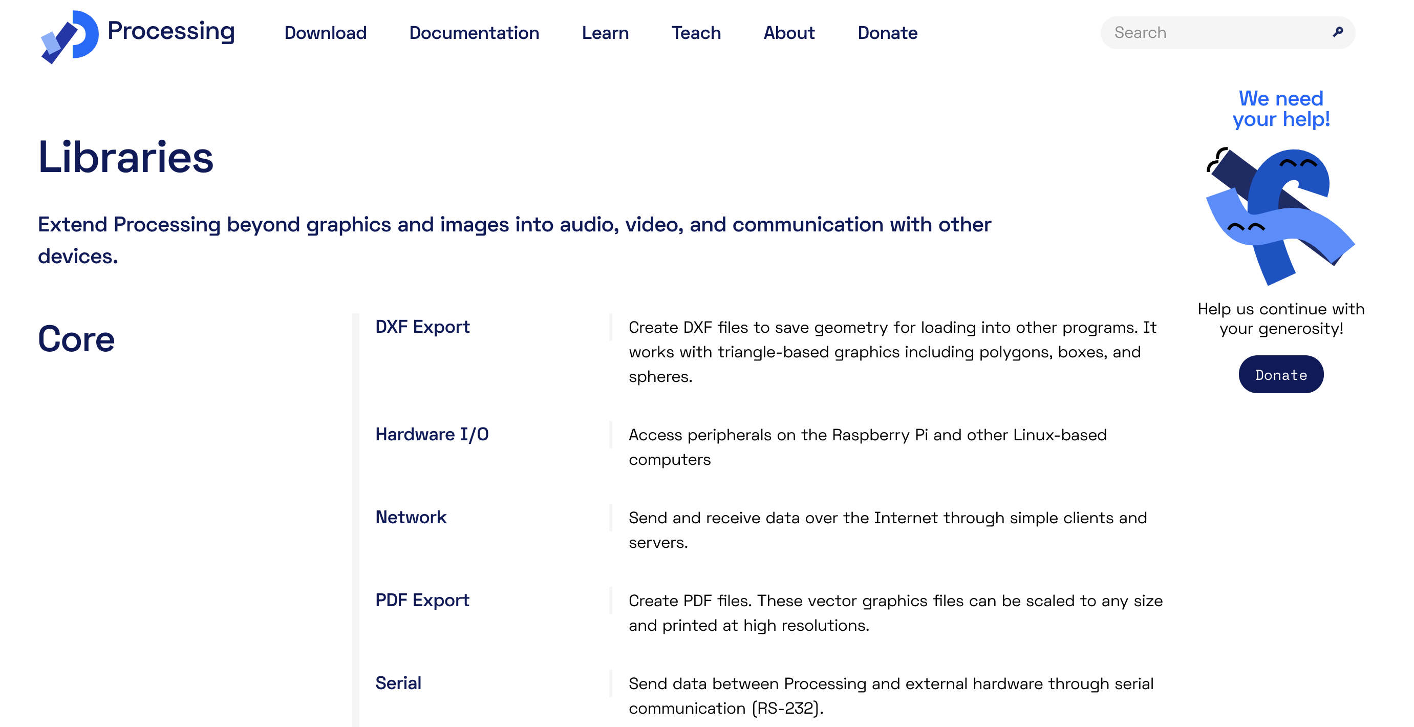1414x727 pixels.
Task: Click the description starting "Send and receive data"
Action: point(888,530)
